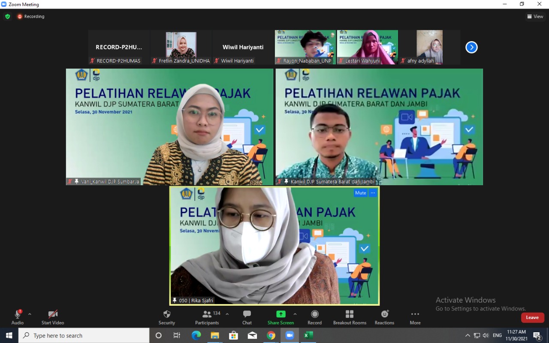Expand the Participants options caret
Image resolution: width=549 pixels, height=343 pixels.
227,314
